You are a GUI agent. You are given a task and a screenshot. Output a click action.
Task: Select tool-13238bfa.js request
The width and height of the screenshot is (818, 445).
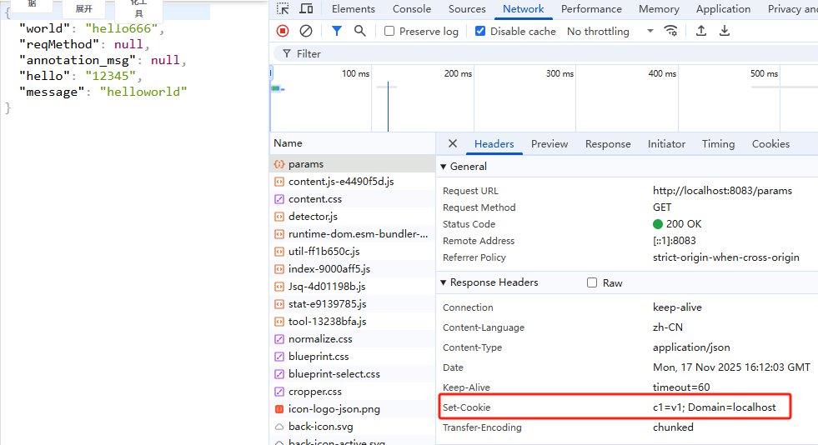(x=353, y=322)
